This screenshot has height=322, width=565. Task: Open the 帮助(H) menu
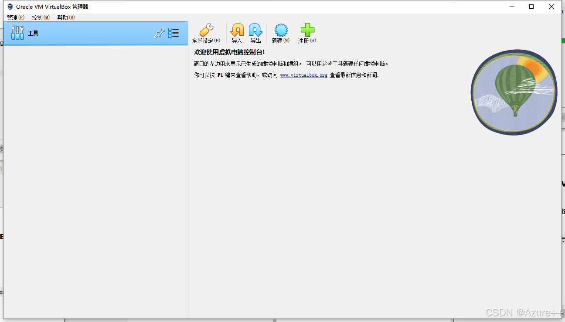[x=66, y=17]
